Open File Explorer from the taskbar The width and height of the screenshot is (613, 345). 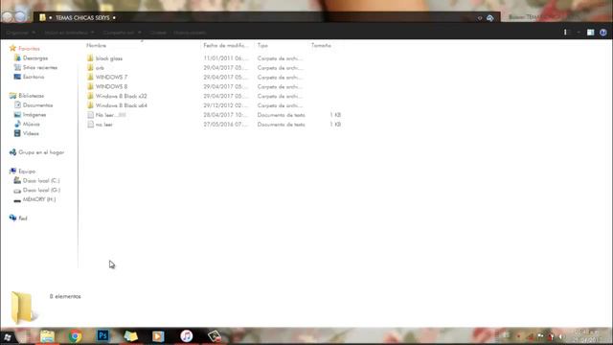47,336
